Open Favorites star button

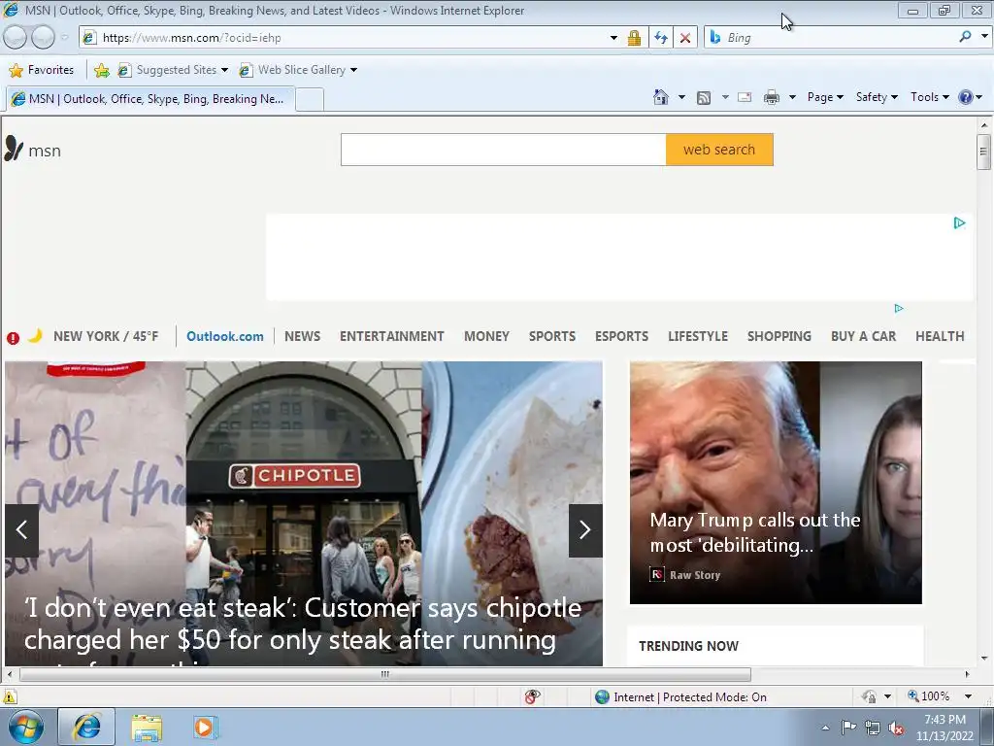[x=42, y=70]
